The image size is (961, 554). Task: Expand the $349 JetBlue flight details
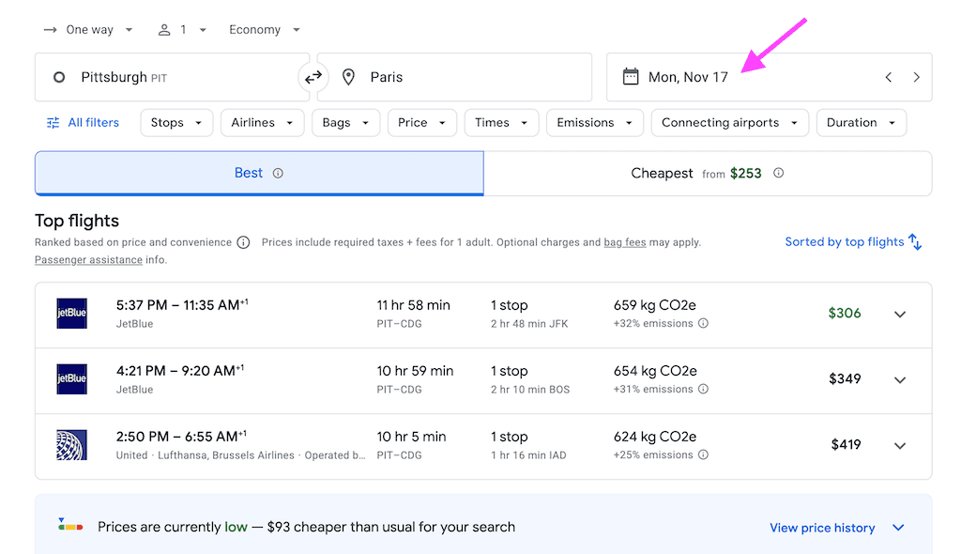coord(899,380)
